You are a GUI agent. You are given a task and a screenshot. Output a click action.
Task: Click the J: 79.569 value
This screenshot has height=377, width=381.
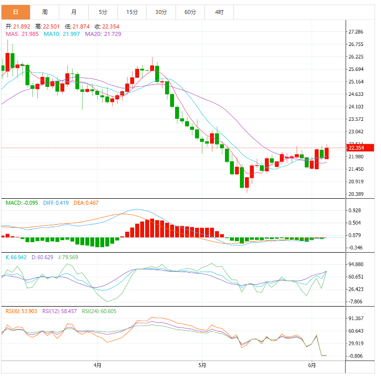(68, 257)
